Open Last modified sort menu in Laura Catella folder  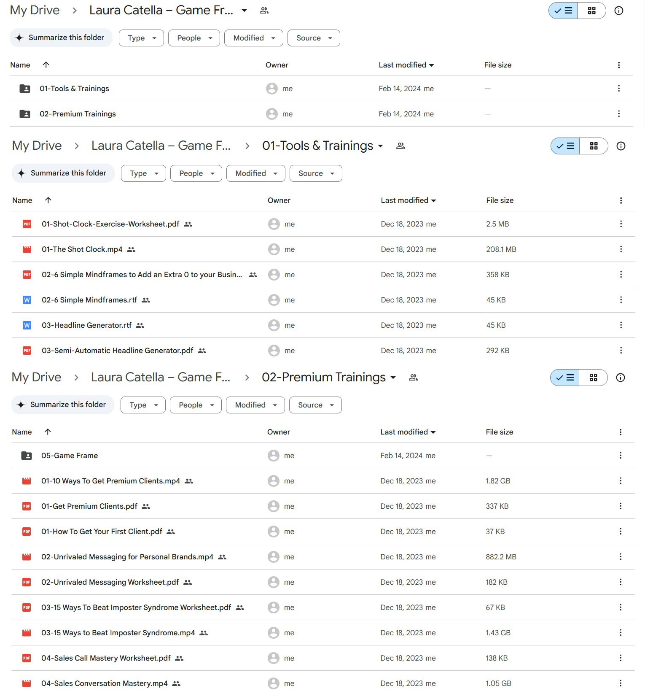pos(406,65)
